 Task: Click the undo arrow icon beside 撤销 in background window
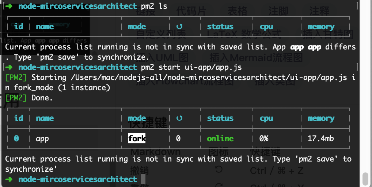[219, 169]
